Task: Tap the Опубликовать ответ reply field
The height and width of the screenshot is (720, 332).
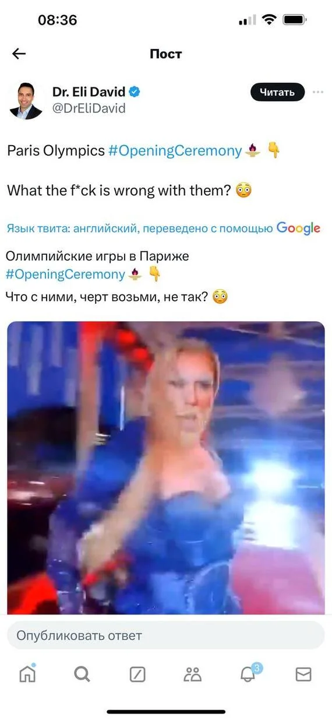Action: tap(165, 635)
